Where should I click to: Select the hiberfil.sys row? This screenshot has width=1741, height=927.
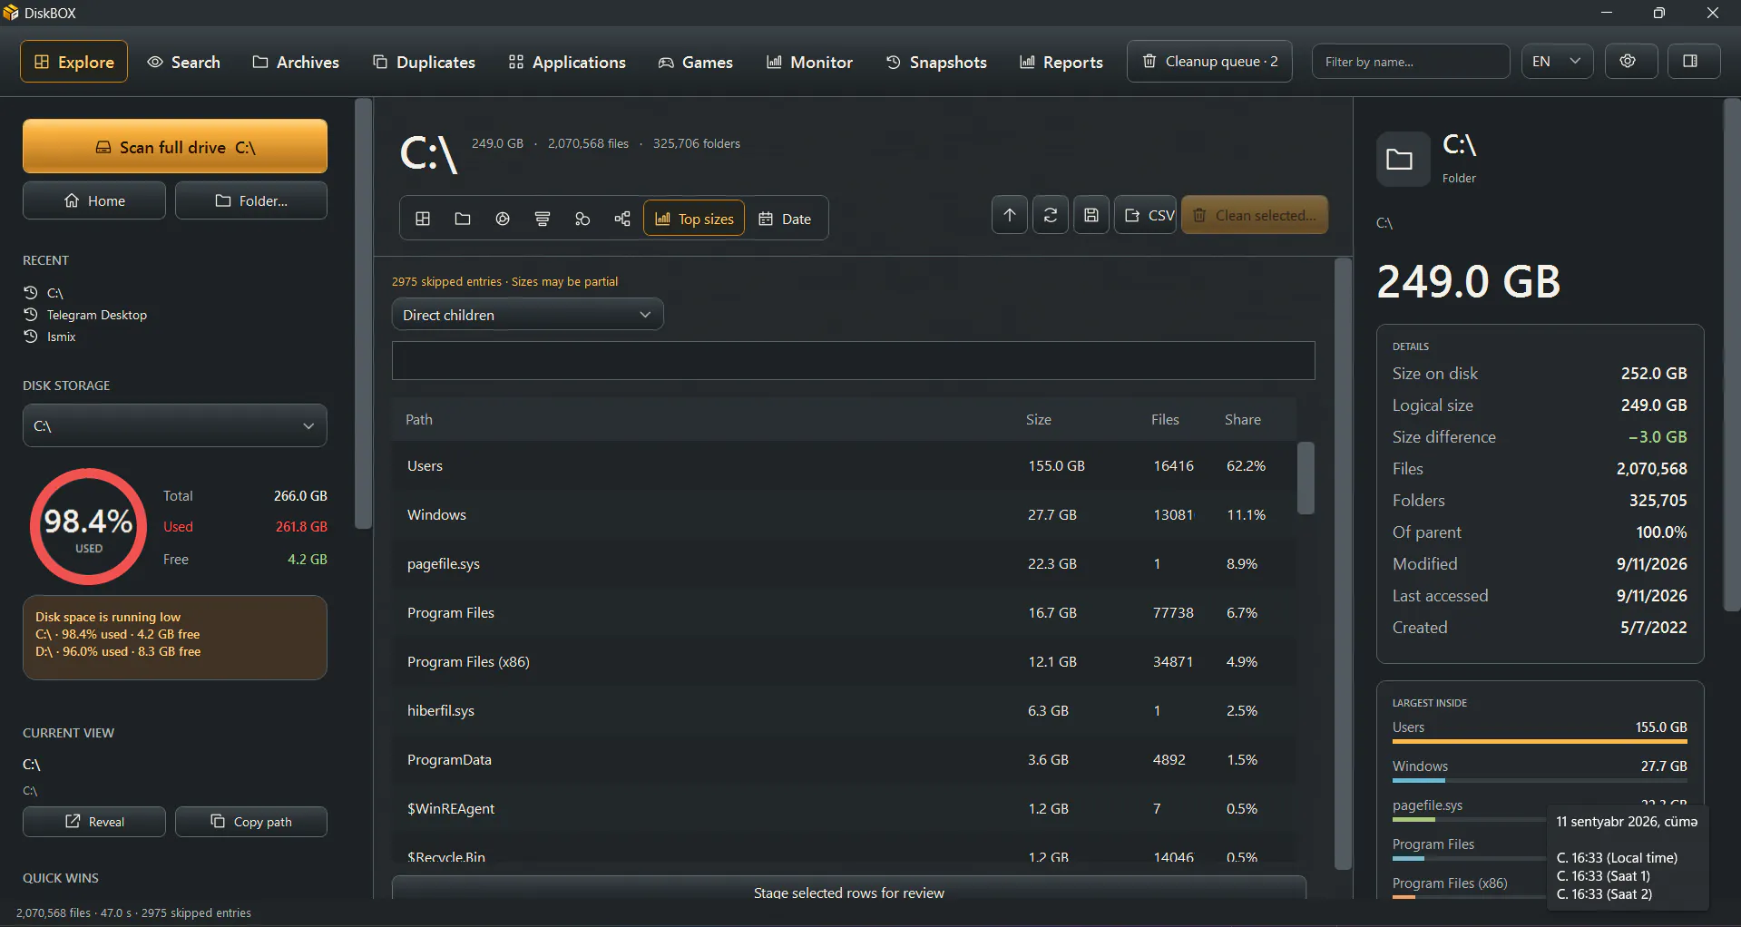844,711
